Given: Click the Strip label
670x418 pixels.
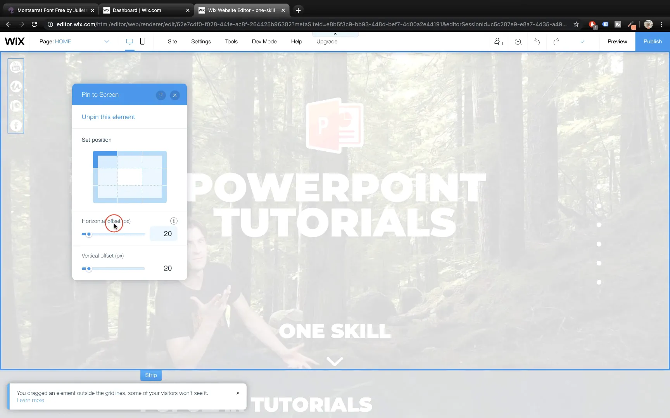Looking at the screenshot, I should click(x=151, y=375).
